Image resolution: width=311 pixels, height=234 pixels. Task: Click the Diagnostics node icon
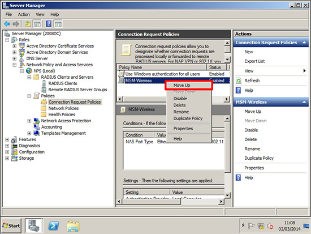14,146
